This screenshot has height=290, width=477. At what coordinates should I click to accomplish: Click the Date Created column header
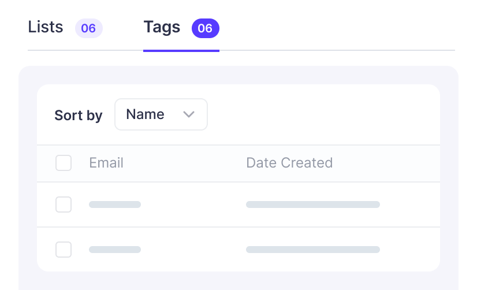pyautogui.click(x=289, y=163)
